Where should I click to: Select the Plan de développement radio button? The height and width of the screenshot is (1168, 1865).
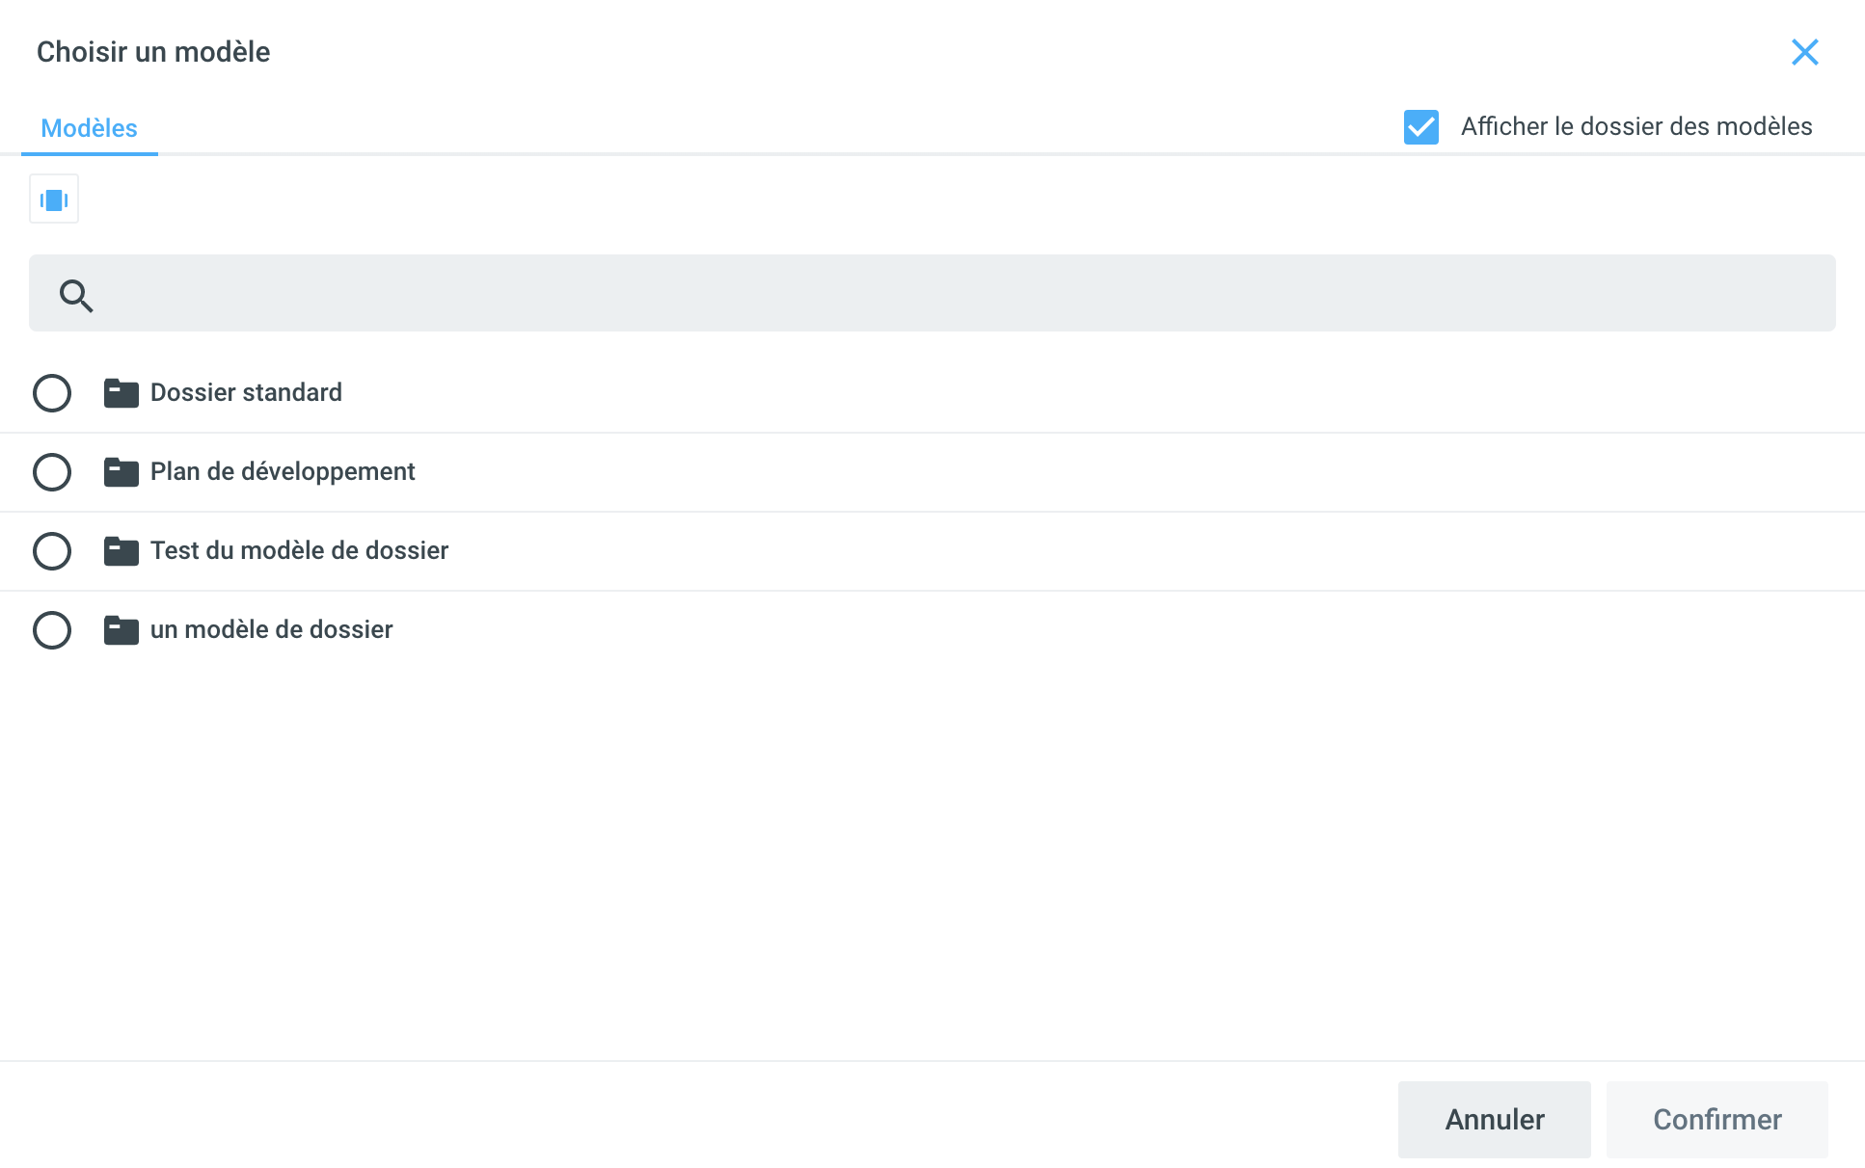point(52,472)
